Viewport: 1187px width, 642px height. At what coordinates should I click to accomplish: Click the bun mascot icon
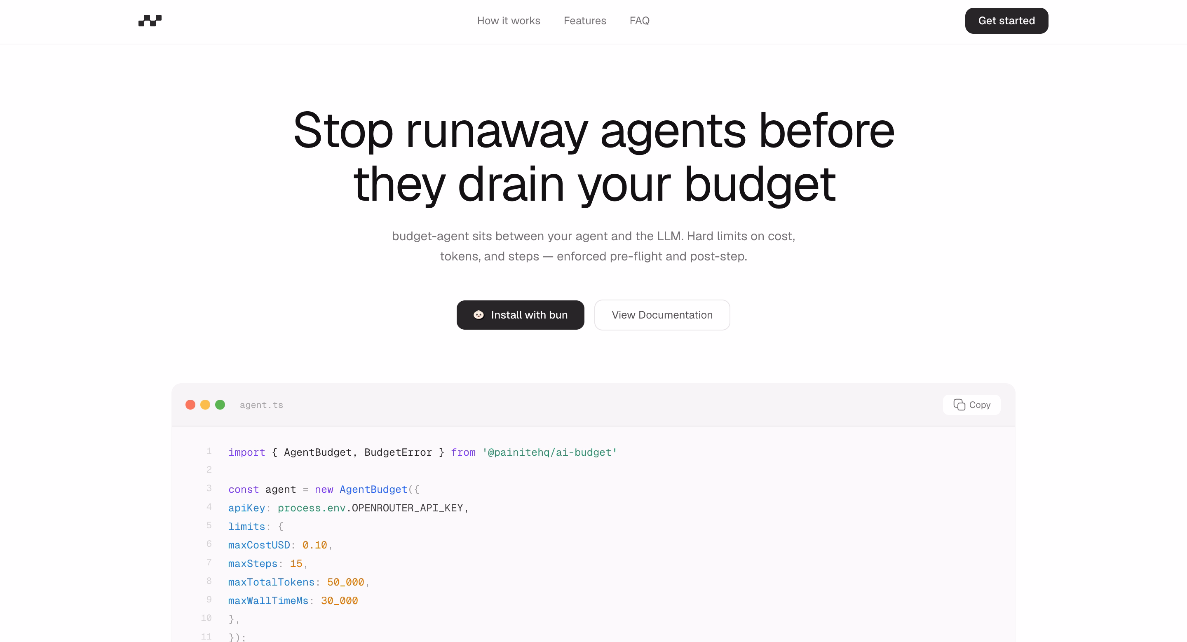(x=479, y=315)
